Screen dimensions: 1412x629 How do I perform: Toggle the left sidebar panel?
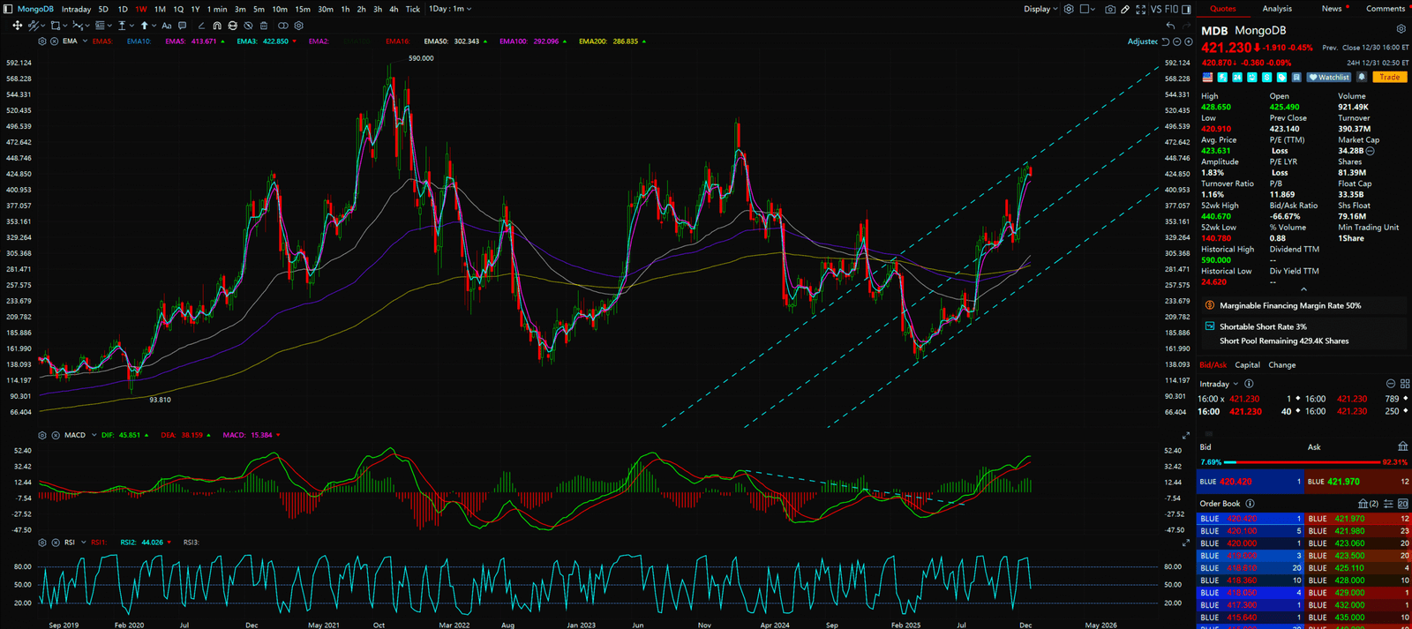[8, 9]
